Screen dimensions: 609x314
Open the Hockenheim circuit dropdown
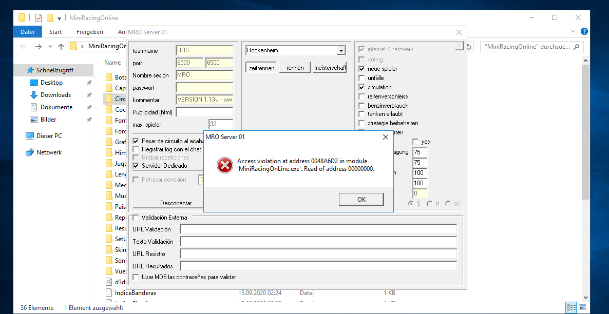[341, 50]
